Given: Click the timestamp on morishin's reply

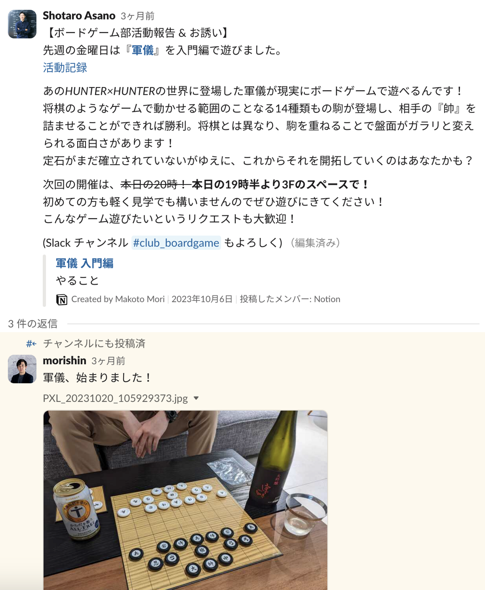Looking at the screenshot, I should click(108, 361).
